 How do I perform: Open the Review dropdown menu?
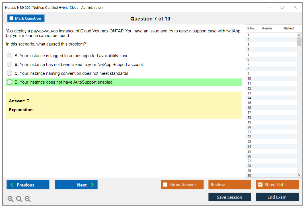pyautogui.click(x=230, y=185)
